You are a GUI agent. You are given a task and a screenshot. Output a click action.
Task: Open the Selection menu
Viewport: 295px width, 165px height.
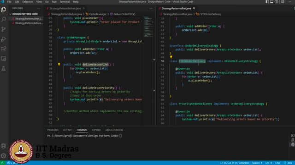(x=28, y=2)
